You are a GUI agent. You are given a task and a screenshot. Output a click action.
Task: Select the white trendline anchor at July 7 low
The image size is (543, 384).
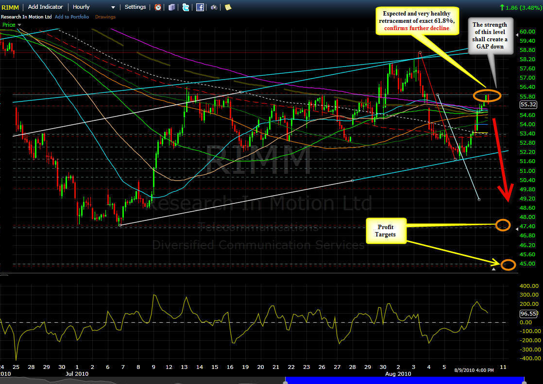pyautogui.click(x=120, y=225)
